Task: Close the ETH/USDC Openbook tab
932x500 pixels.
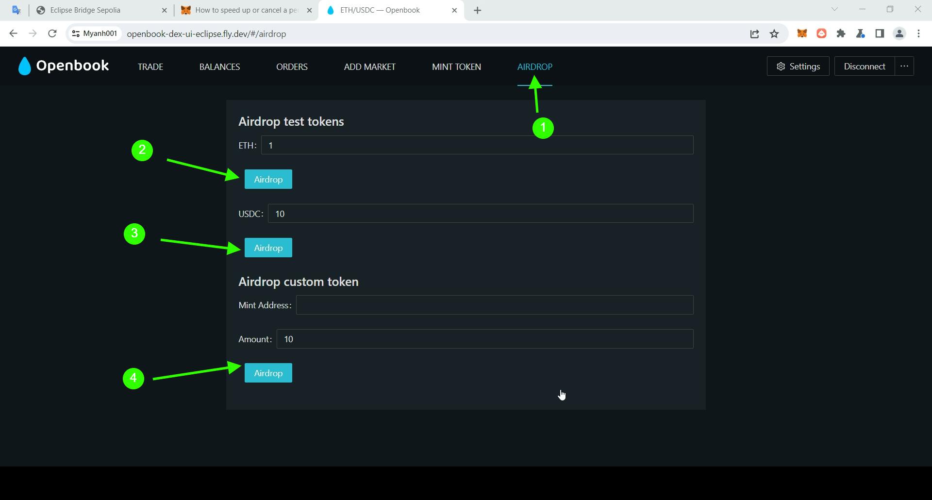Action: [x=454, y=10]
